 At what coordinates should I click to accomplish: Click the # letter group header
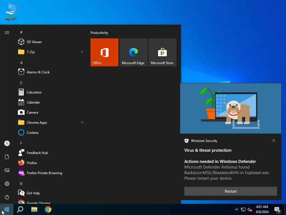tap(21, 32)
